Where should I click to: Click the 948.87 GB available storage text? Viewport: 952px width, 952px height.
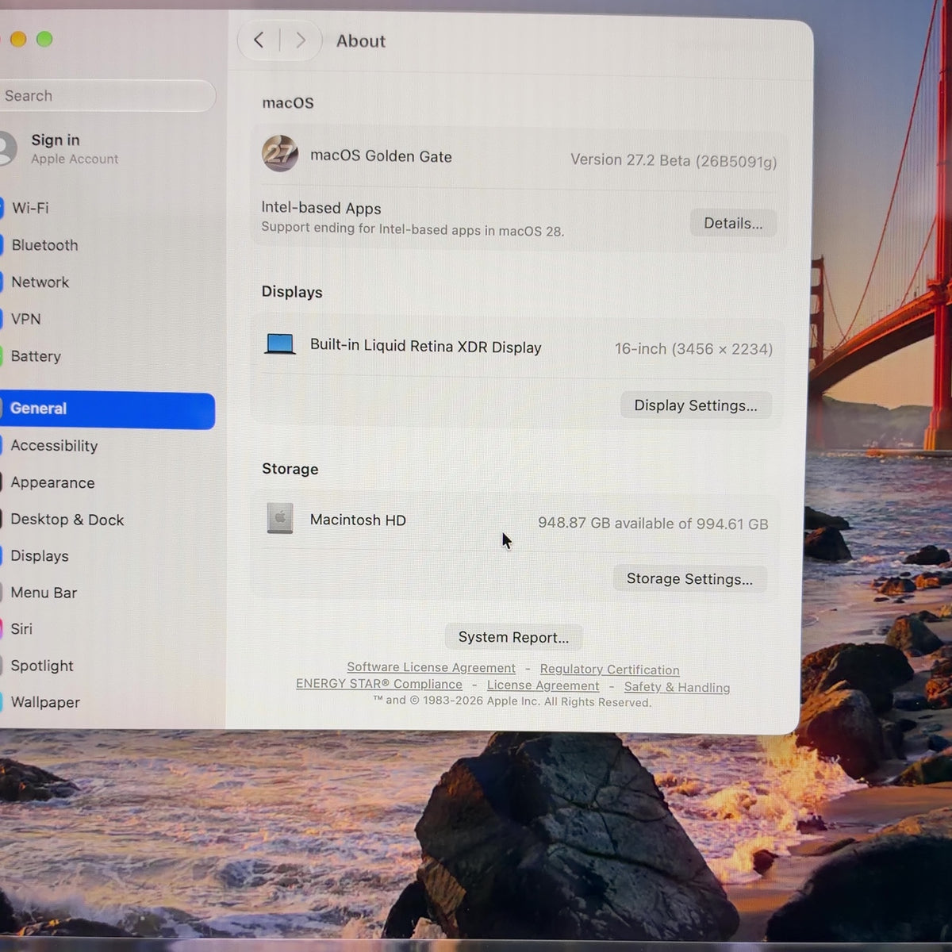click(x=653, y=524)
